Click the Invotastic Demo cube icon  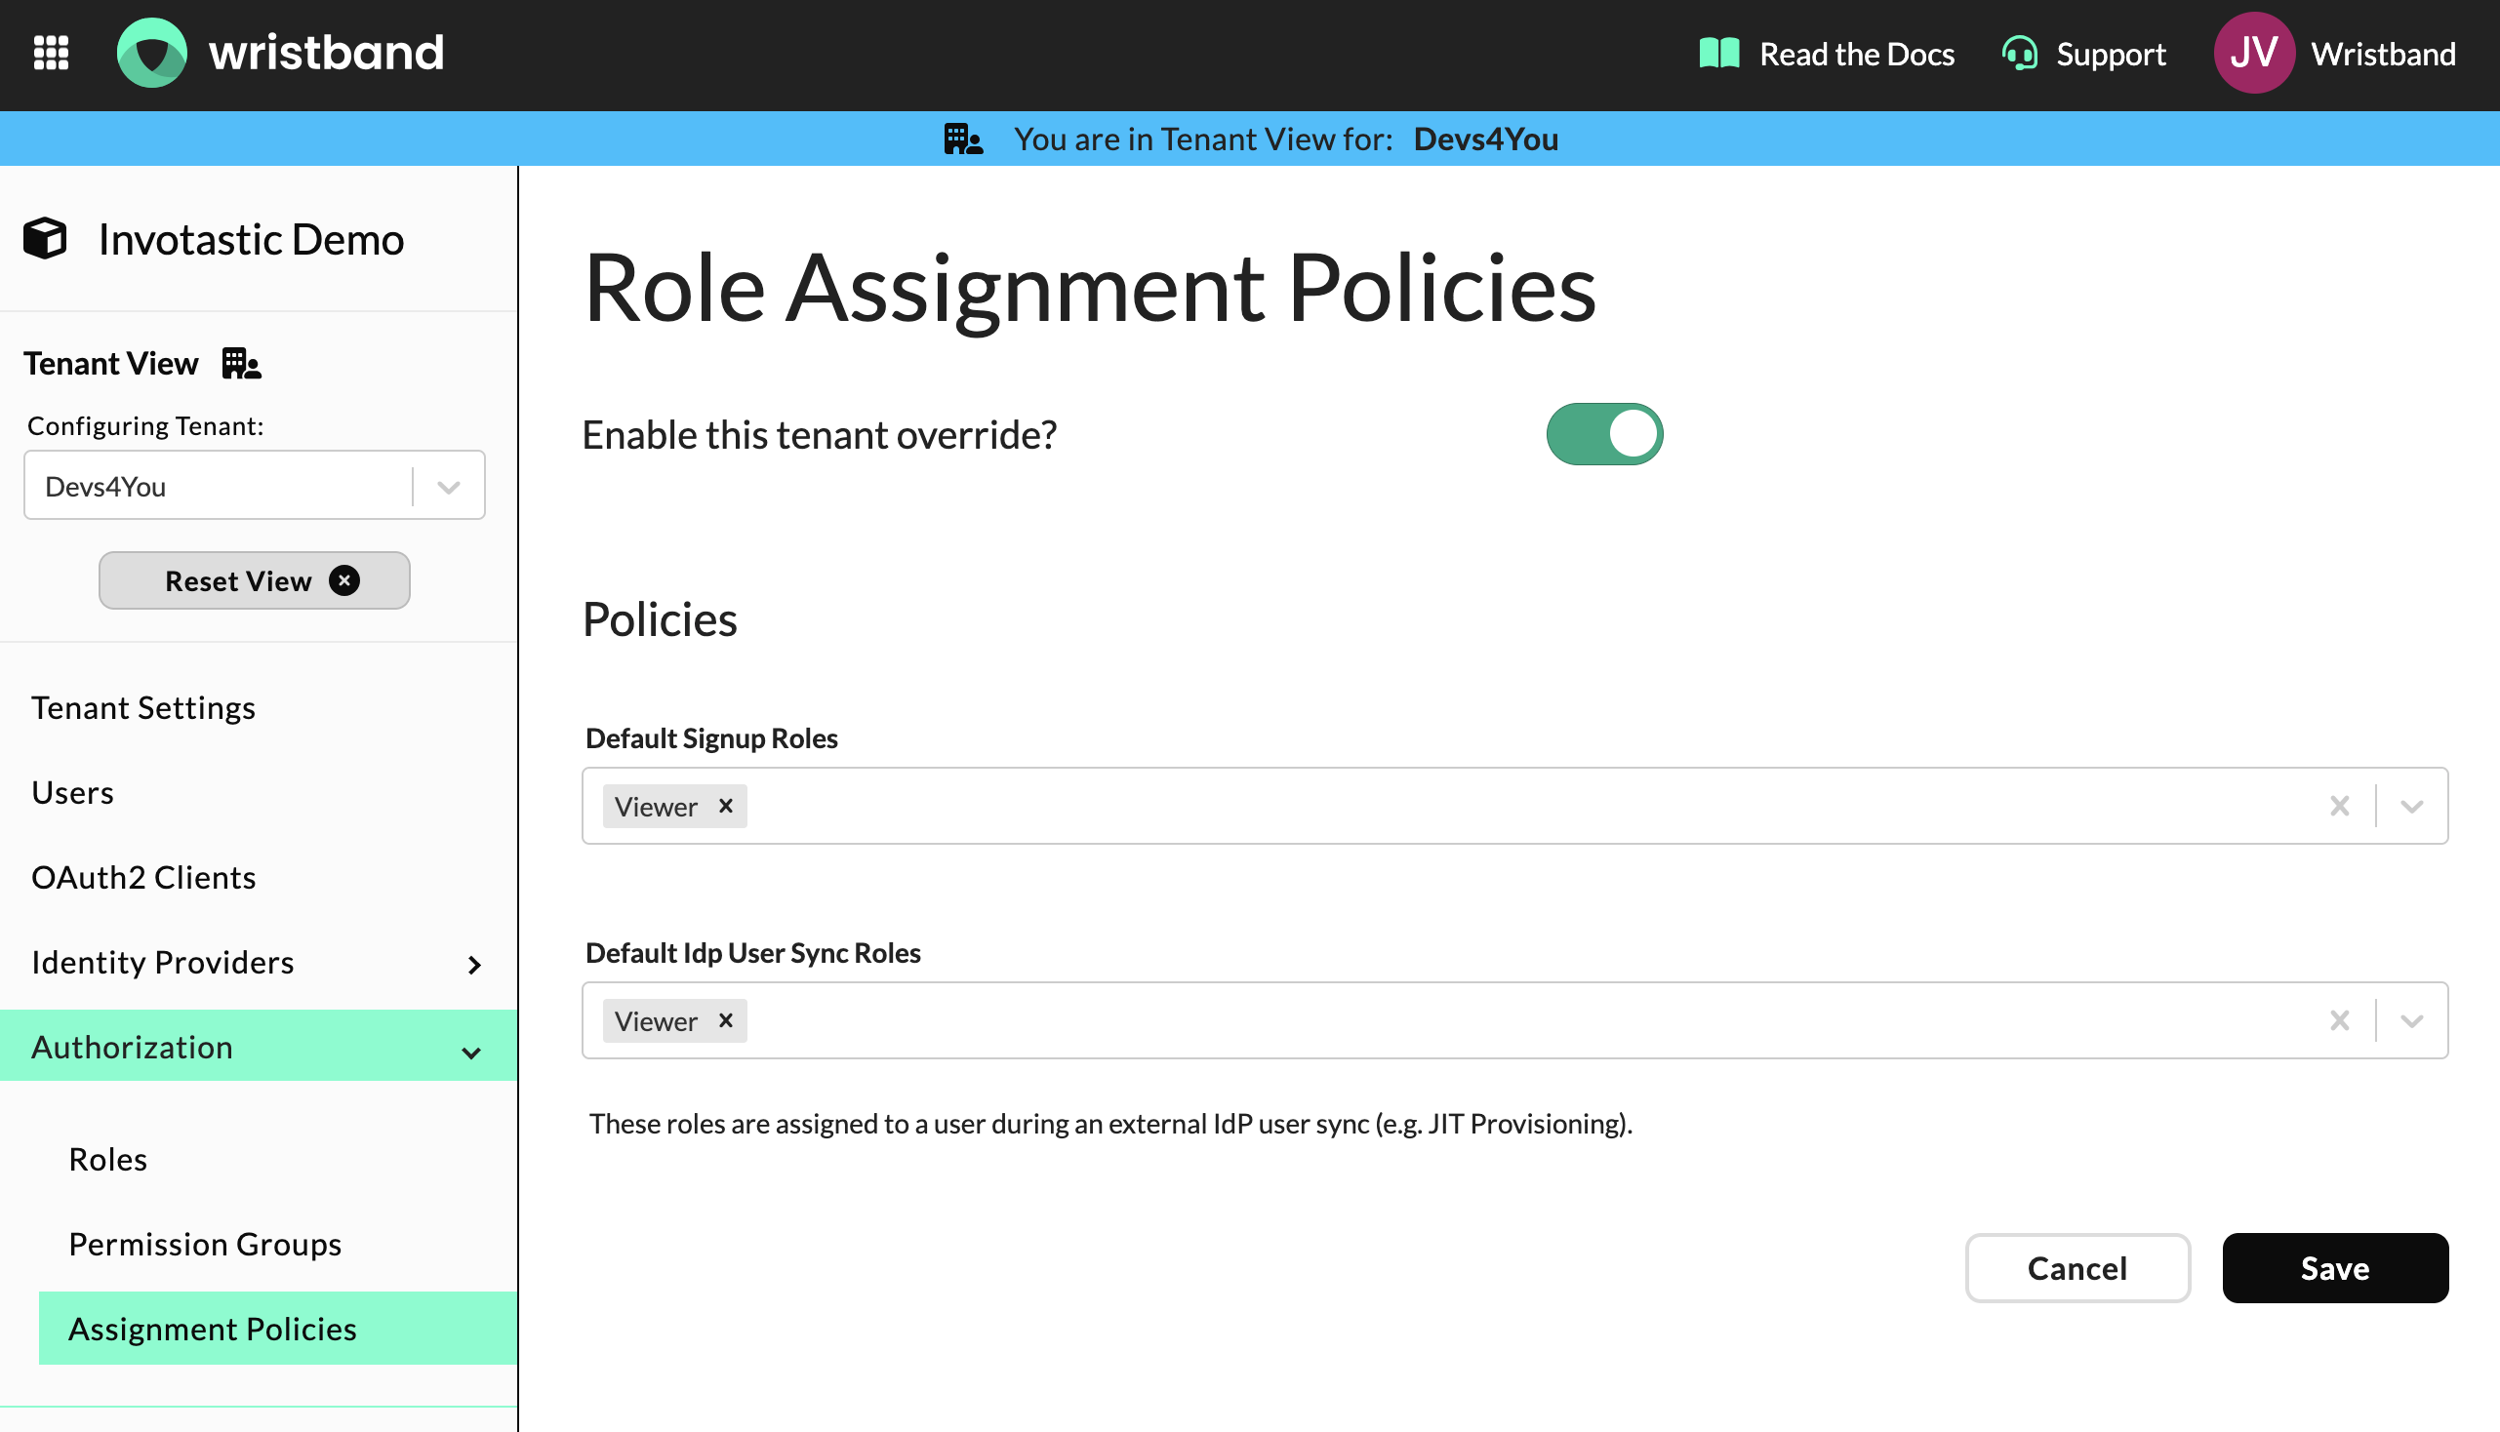tap(45, 239)
